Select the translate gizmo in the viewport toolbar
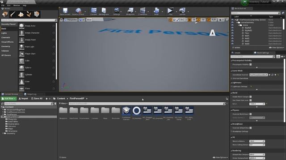Viewport: 286px width, 160px height. 170,20
